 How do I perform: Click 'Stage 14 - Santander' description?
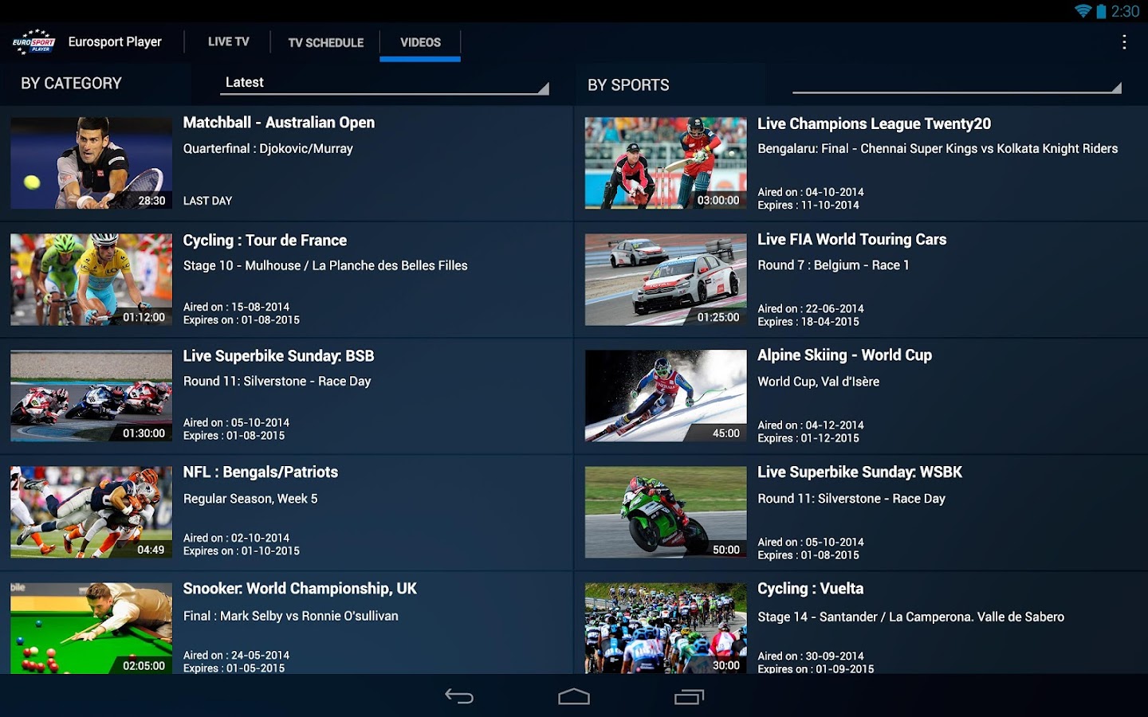(910, 617)
